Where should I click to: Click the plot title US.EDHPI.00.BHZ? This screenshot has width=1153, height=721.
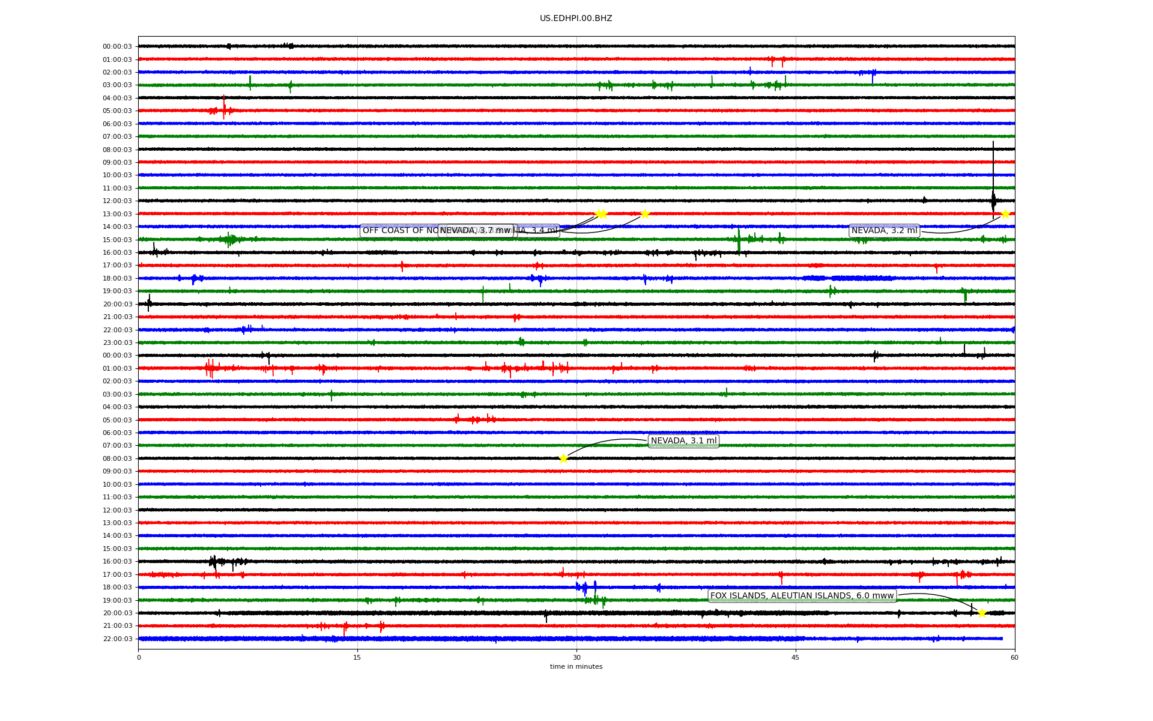point(576,19)
